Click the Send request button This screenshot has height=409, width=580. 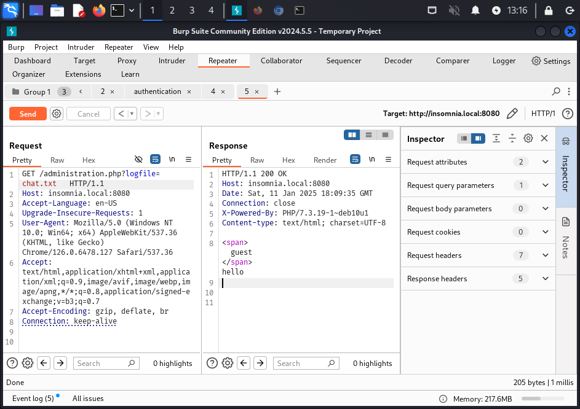coord(28,114)
